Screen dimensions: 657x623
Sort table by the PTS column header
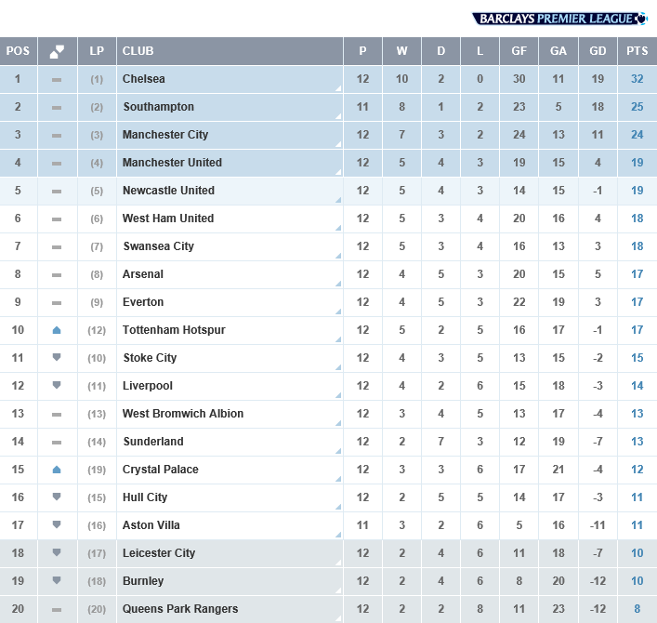tap(637, 51)
